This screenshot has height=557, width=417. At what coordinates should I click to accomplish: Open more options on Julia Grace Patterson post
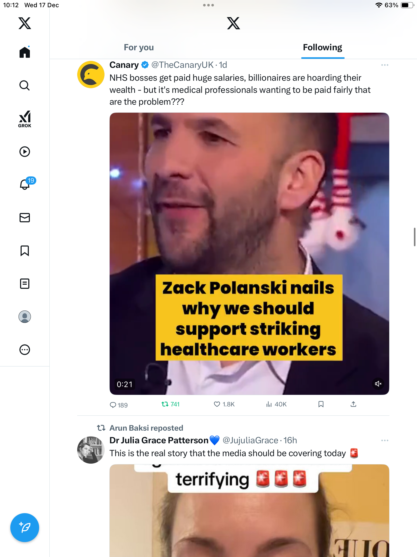pyautogui.click(x=385, y=440)
